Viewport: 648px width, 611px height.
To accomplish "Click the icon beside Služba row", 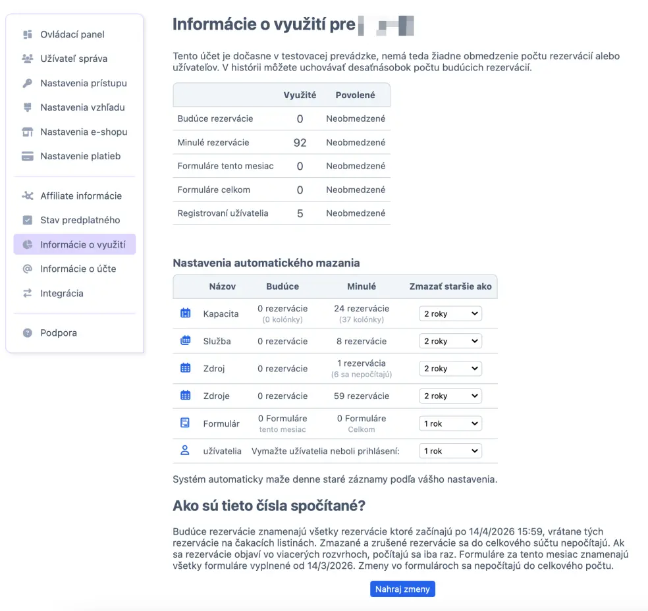I will tap(185, 341).
